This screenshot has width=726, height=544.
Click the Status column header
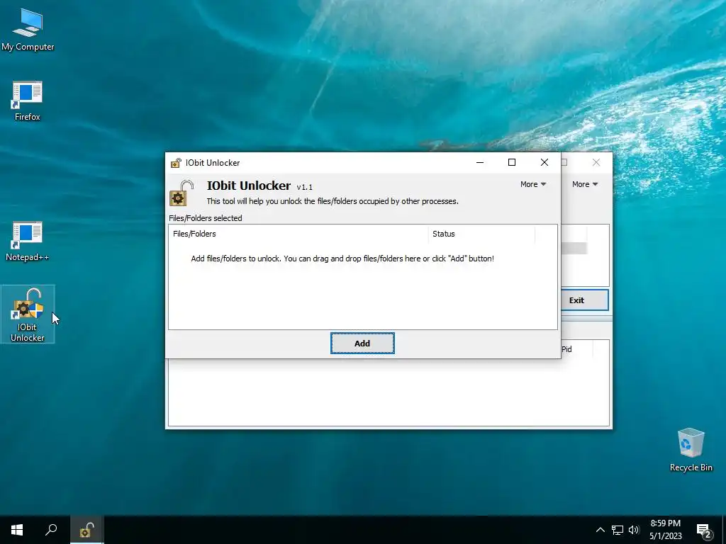click(481, 234)
